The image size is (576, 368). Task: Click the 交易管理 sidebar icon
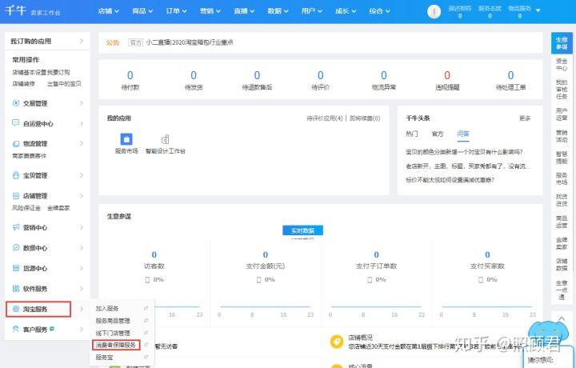point(16,103)
